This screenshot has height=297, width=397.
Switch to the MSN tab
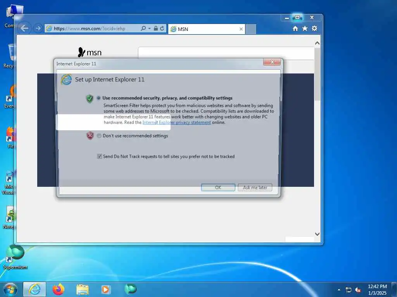[x=206, y=29]
